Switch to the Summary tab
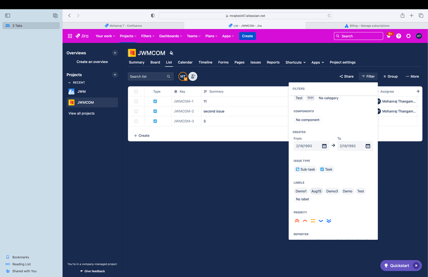The height and width of the screenshot is (277, 428). [137, 62]
